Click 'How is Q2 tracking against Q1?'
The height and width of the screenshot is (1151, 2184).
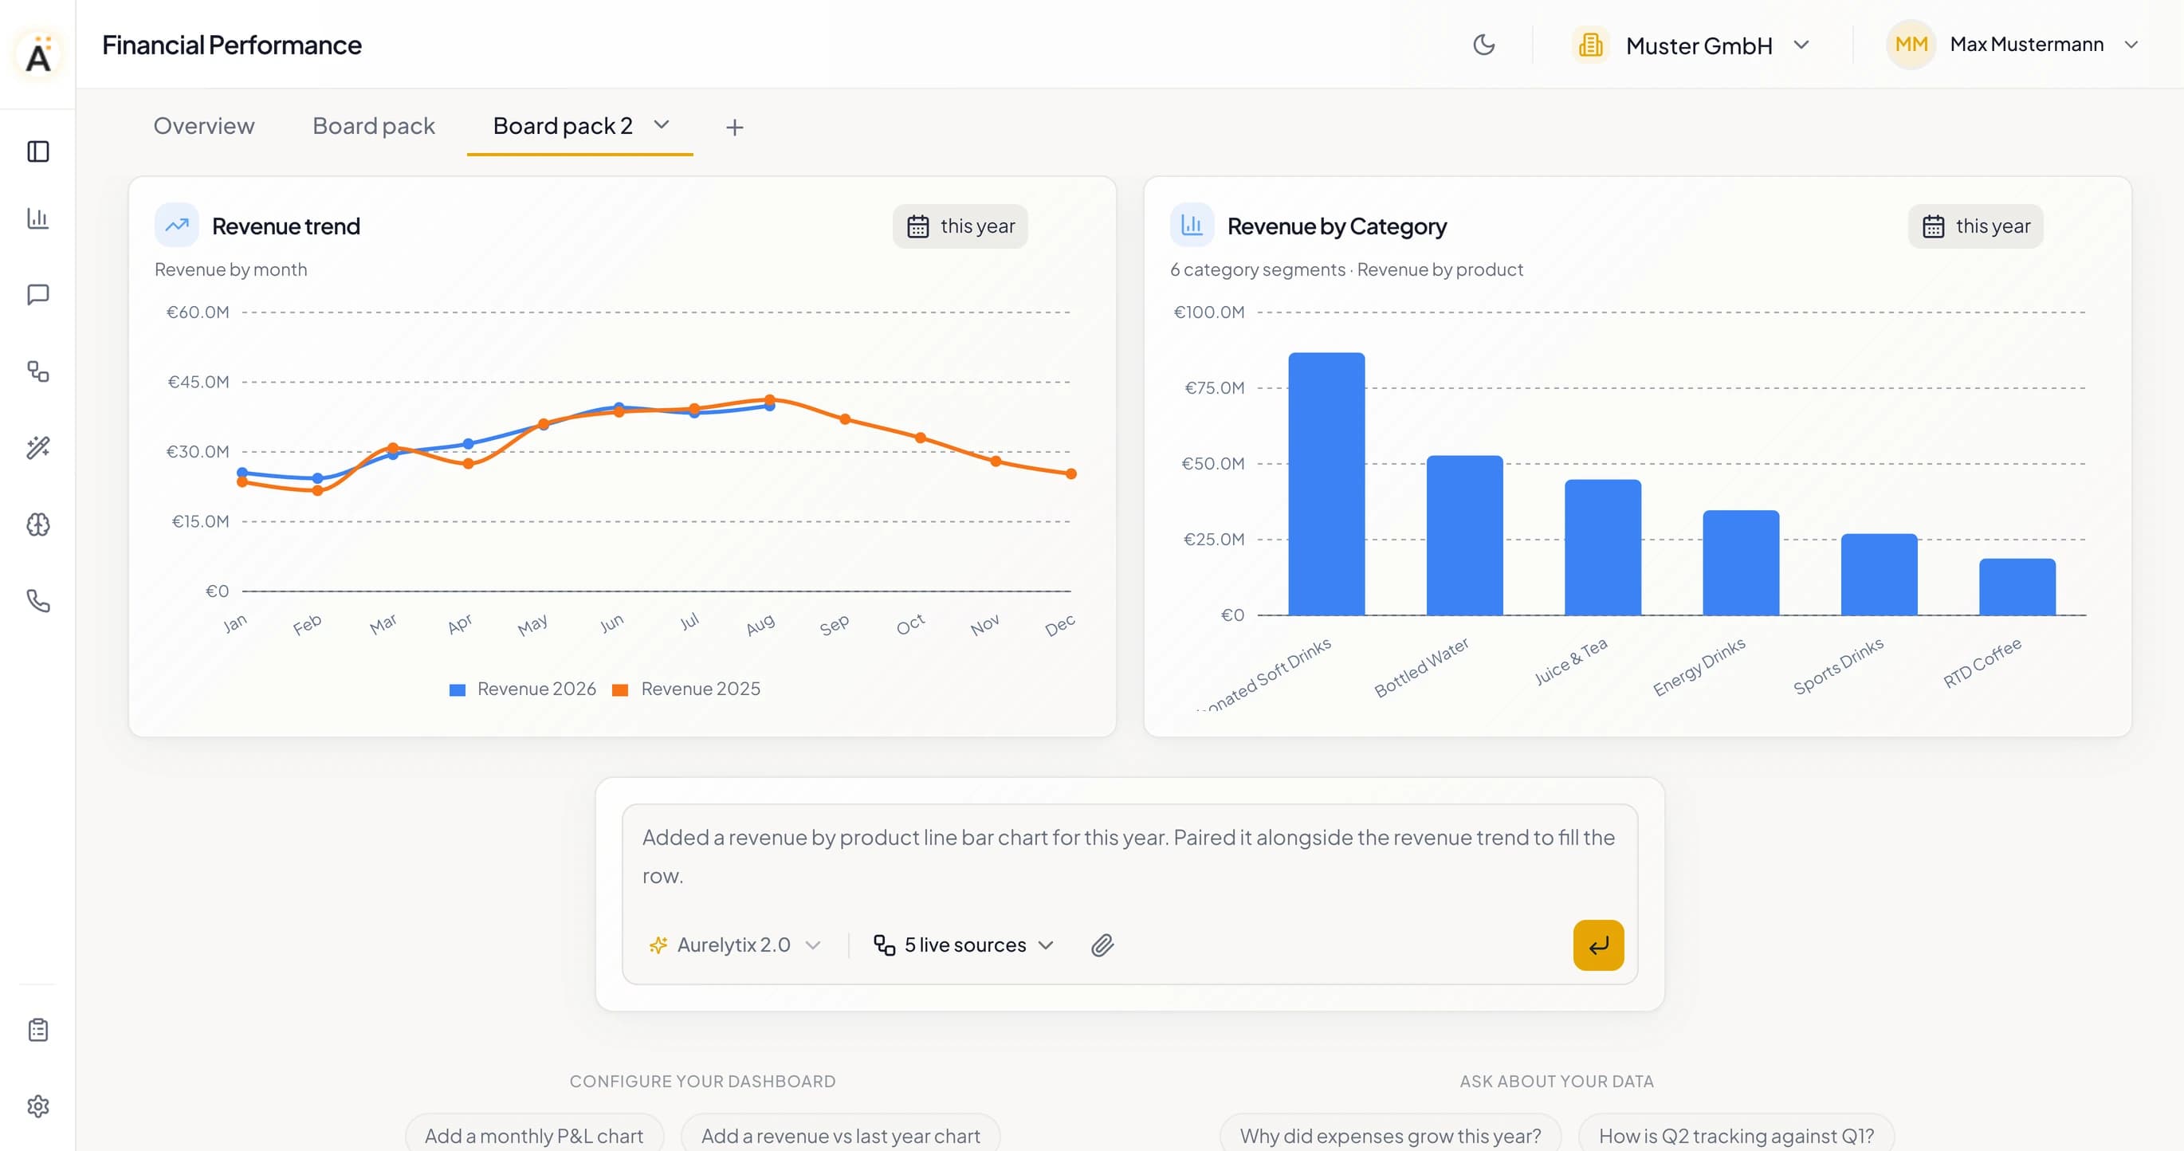[1735, 1135]
